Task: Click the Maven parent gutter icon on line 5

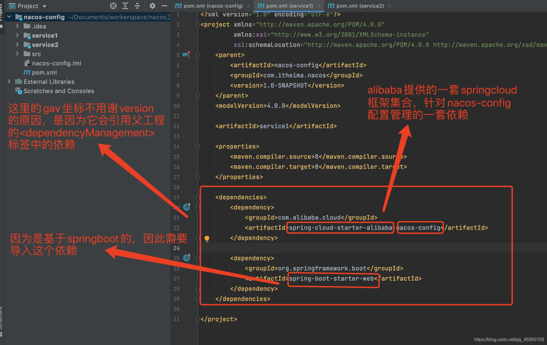Action: click(186, 54)
